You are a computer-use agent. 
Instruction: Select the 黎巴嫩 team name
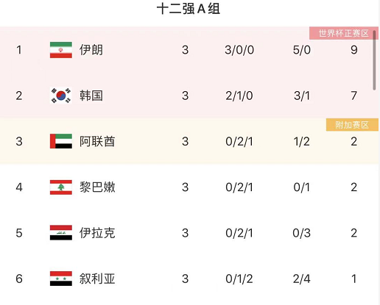(97, 187)
